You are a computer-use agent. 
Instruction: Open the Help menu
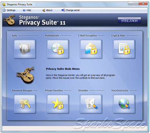point(27,10)
